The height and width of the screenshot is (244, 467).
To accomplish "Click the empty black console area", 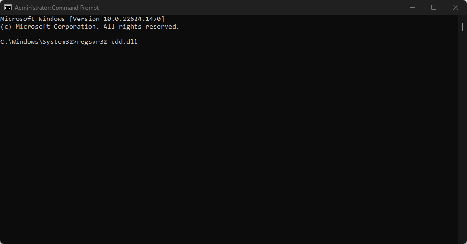I will coord(229,143).
